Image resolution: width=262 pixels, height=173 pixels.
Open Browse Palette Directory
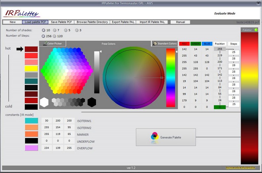point(92,22)
